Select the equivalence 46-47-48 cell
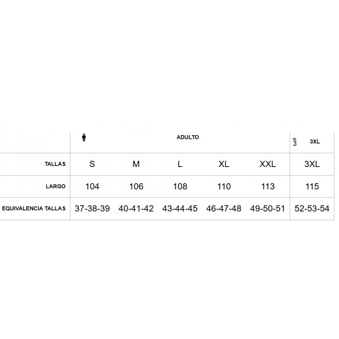The image size is (339, 339). [224, 208]
